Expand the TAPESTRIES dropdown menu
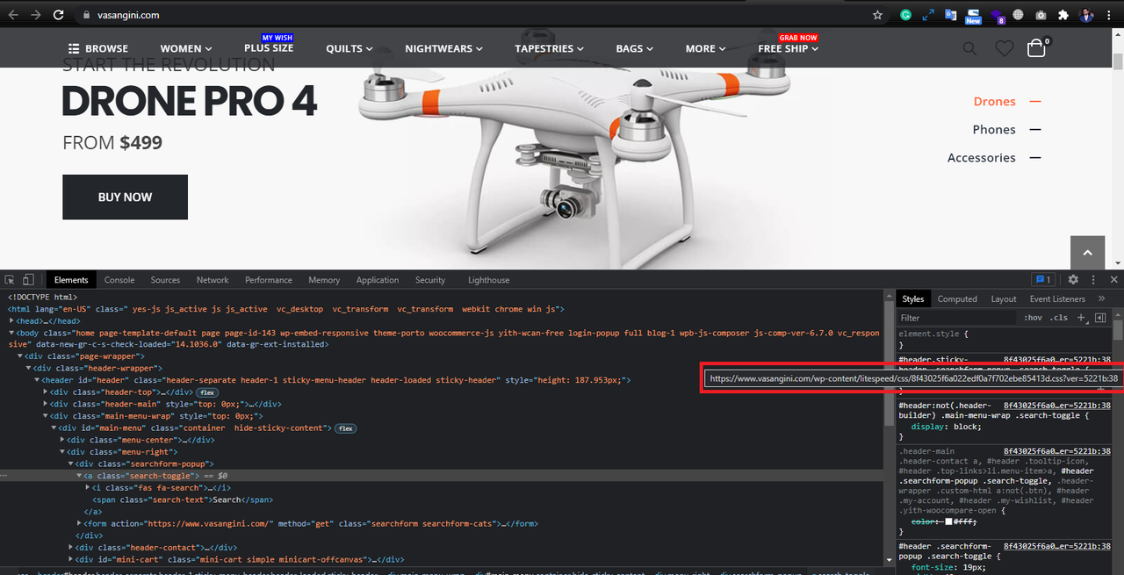The image size is (1124, 575). [x=550, y=48]
